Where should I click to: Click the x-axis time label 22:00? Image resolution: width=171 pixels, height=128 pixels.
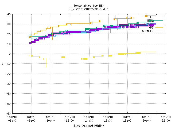pos(166,121)
